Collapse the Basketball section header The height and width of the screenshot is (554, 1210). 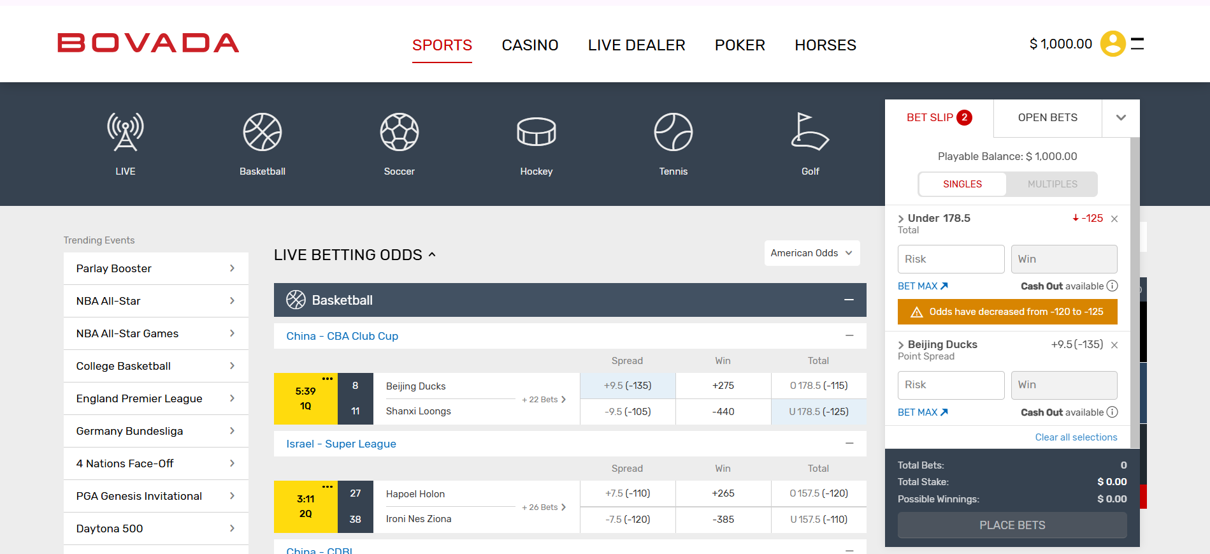click(849, 300)
